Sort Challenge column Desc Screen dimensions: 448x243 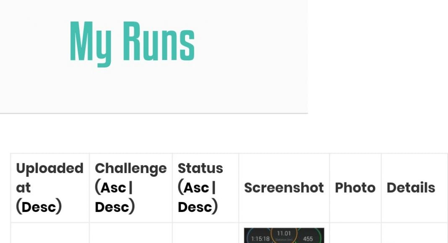pyautogui.click(x=112, y=207)
